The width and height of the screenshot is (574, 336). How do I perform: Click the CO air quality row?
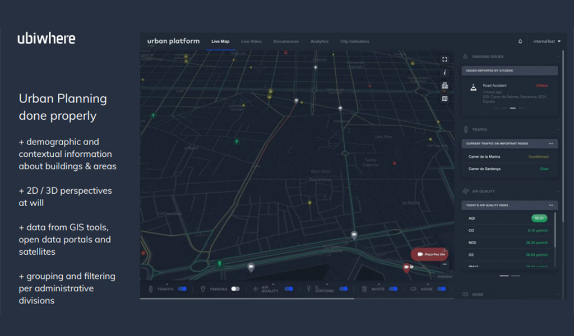(508, 231)
